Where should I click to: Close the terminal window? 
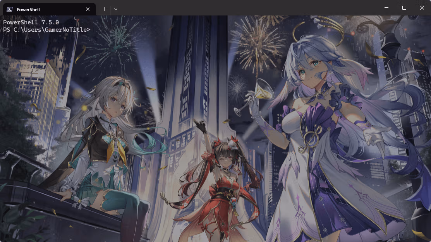422,8
